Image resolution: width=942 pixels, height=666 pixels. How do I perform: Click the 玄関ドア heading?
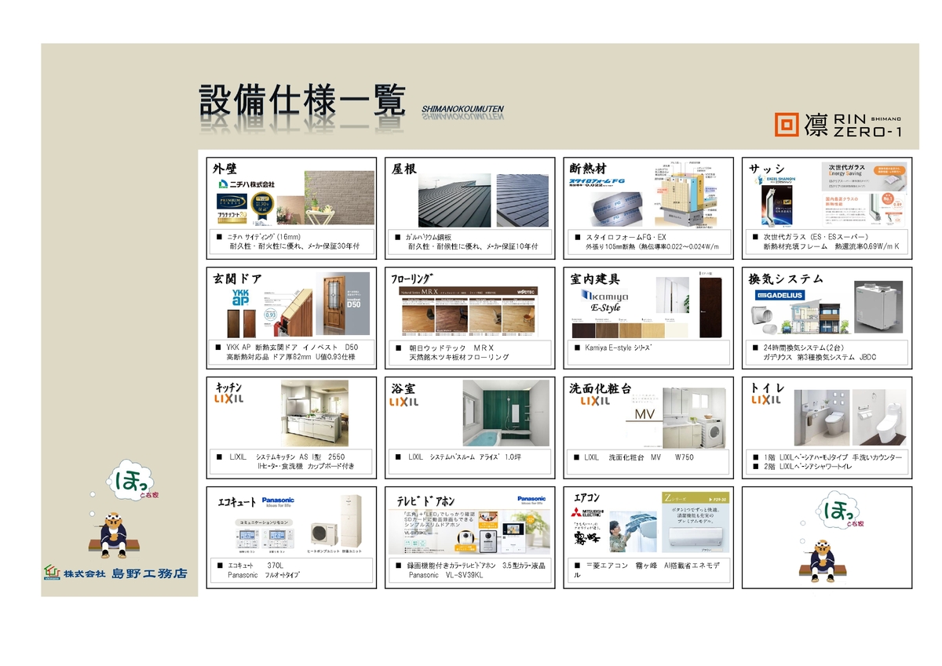[238, 278]
